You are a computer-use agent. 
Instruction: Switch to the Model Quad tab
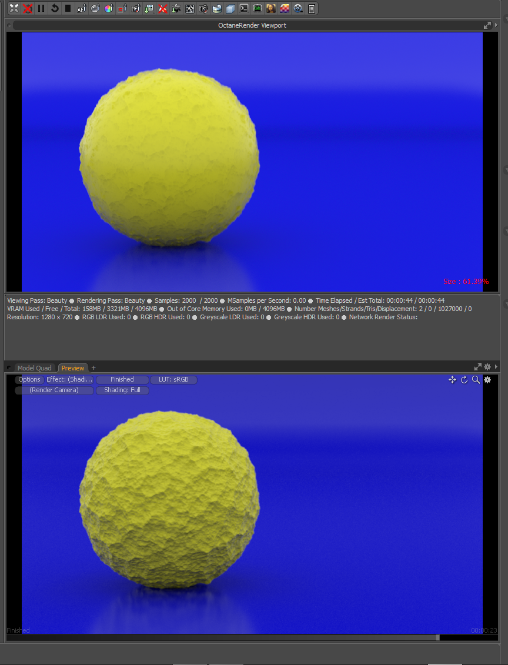34,367
